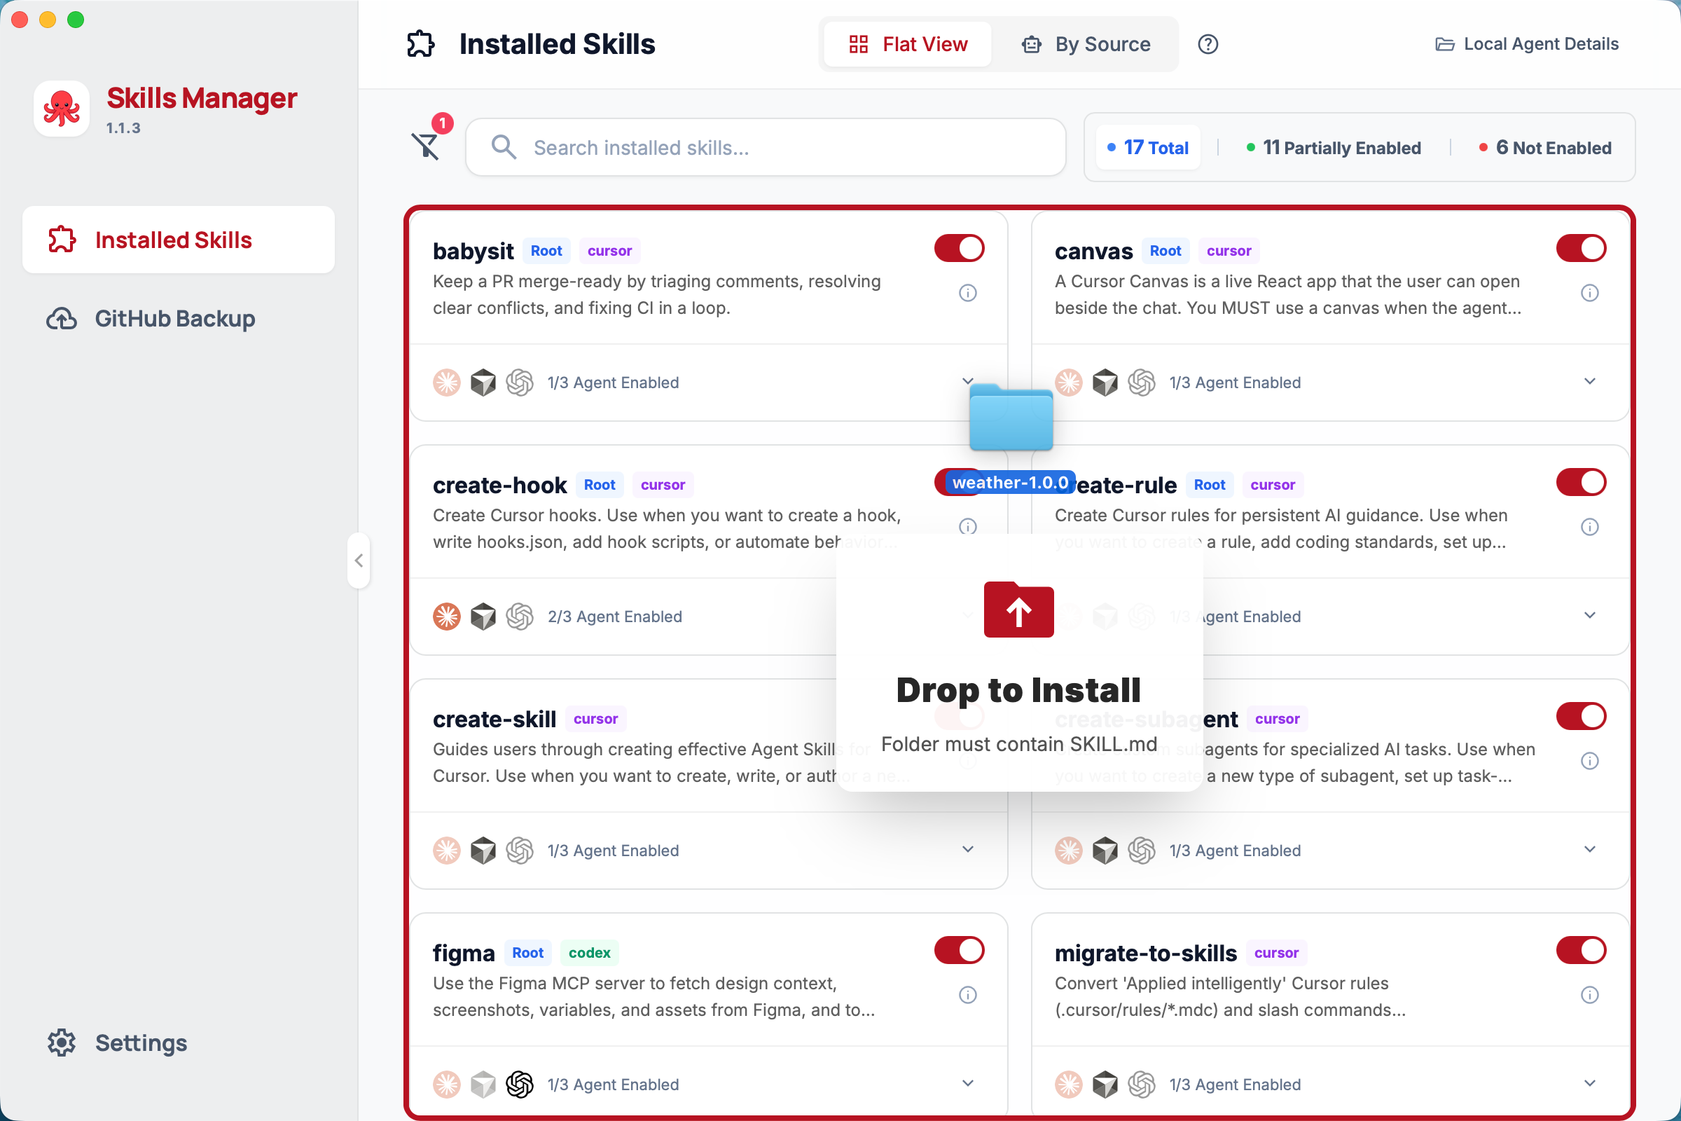Image resolution: width=1681 pixels, height=1121 pixels.
Task: Toggle the figma skill switch
Action: [x=958, y=951]
